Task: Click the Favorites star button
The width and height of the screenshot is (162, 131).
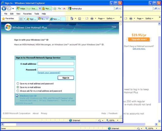Action: pyautogui.click(x=8, y=18)
